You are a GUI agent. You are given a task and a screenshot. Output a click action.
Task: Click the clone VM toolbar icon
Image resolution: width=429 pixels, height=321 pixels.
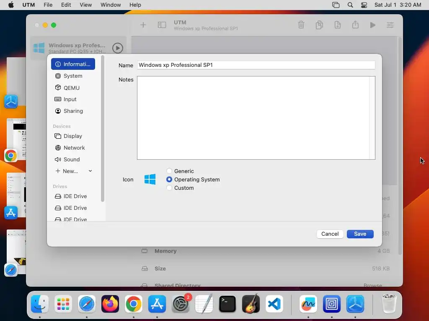[319, 25]
